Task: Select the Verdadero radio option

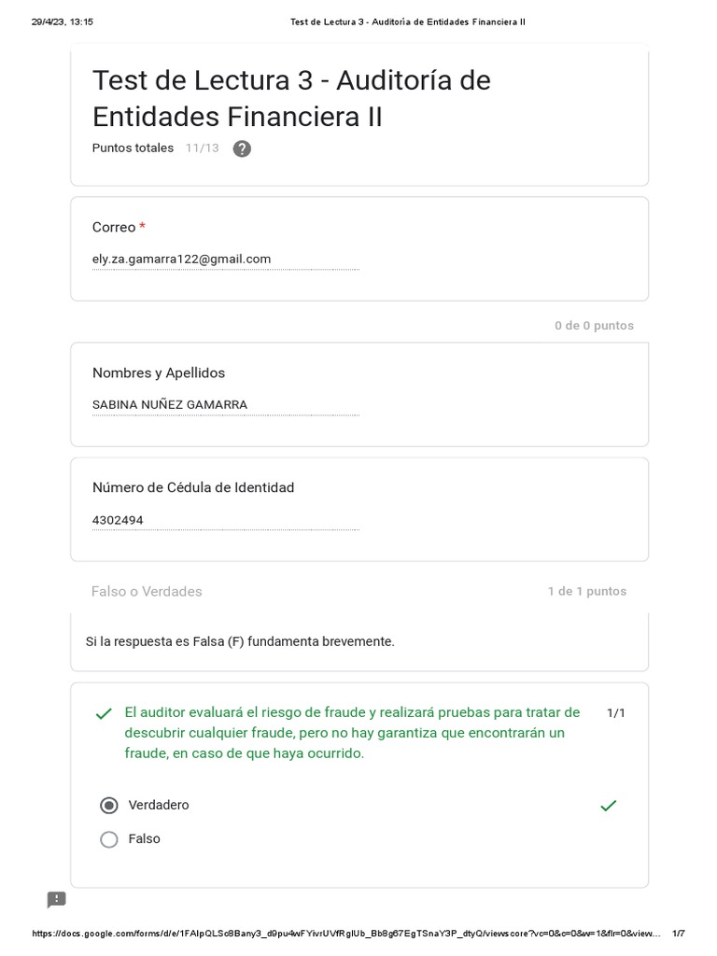Action: (x=109, y=806)
